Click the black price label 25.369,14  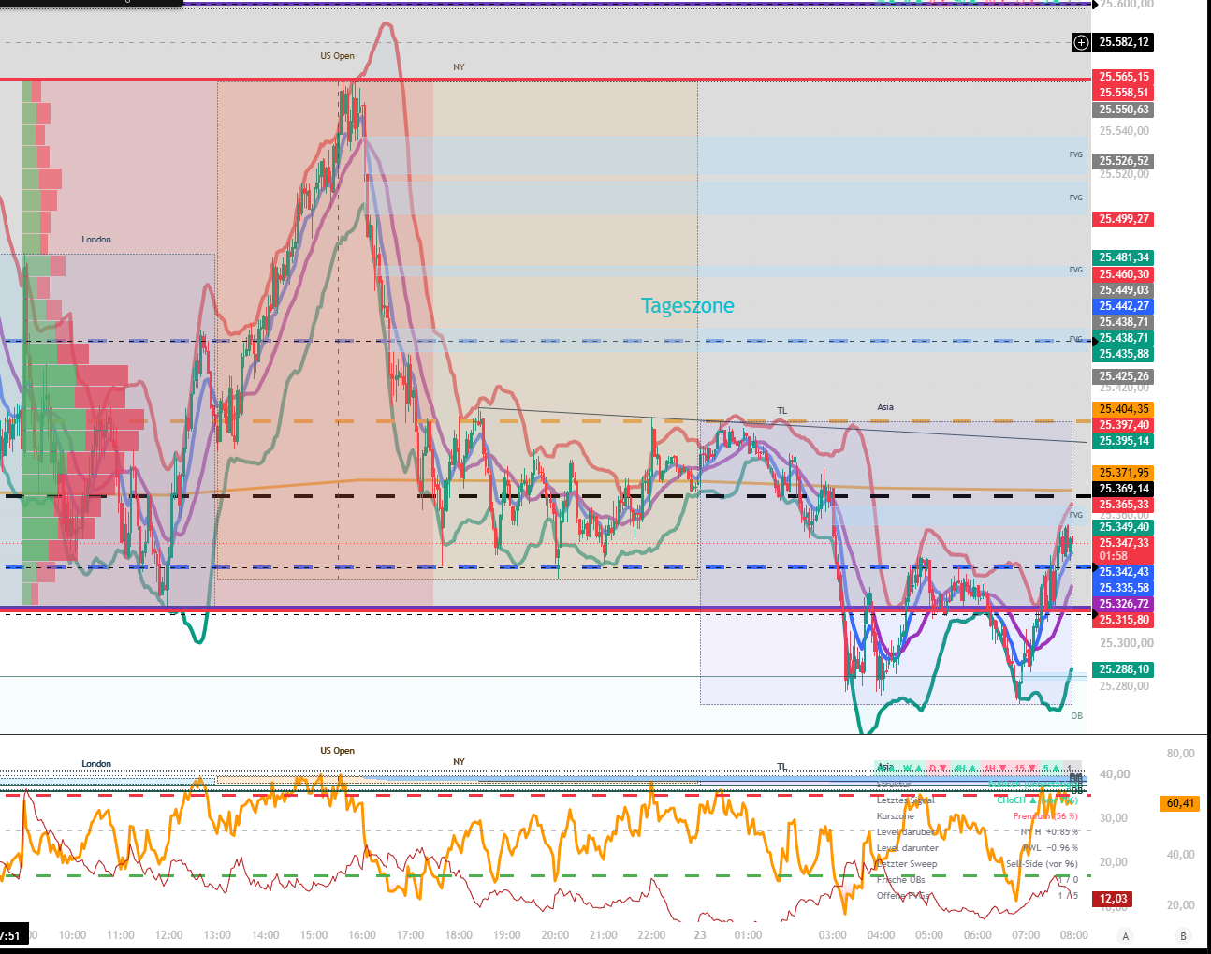click(x=1123, y=489)
